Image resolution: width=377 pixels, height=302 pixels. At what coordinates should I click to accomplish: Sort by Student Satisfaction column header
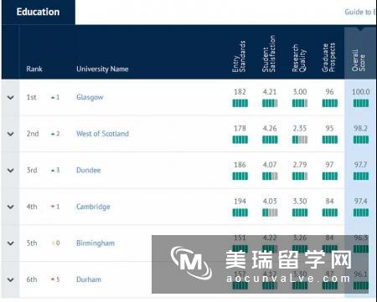[268, 54]
